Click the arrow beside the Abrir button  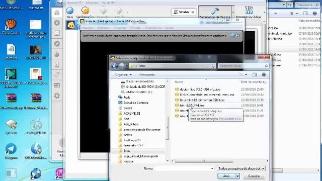coord(237,176)
